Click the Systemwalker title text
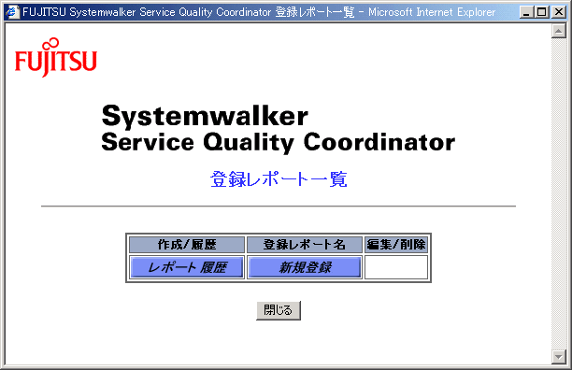 click(205, 116)
